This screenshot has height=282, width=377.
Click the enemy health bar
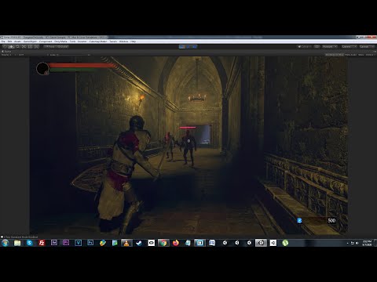coord(188,128)
